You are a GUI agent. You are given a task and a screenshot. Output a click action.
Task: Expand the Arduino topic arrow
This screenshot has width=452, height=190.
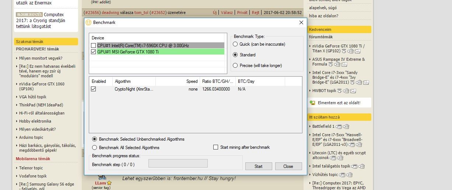(17, 138)
